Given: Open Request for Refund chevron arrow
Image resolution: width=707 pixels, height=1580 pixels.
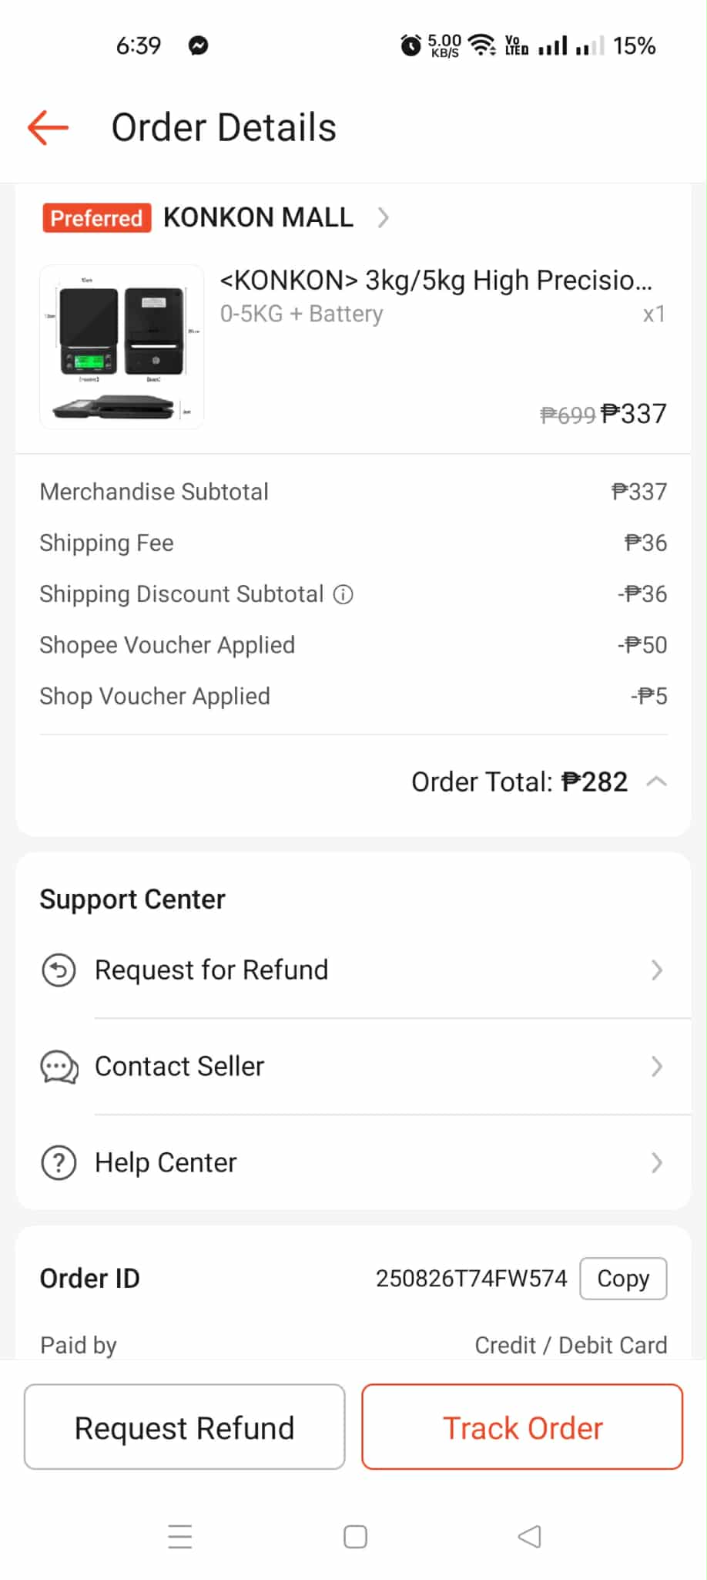Looking at the screenshot, I should [x=656, y=970].
